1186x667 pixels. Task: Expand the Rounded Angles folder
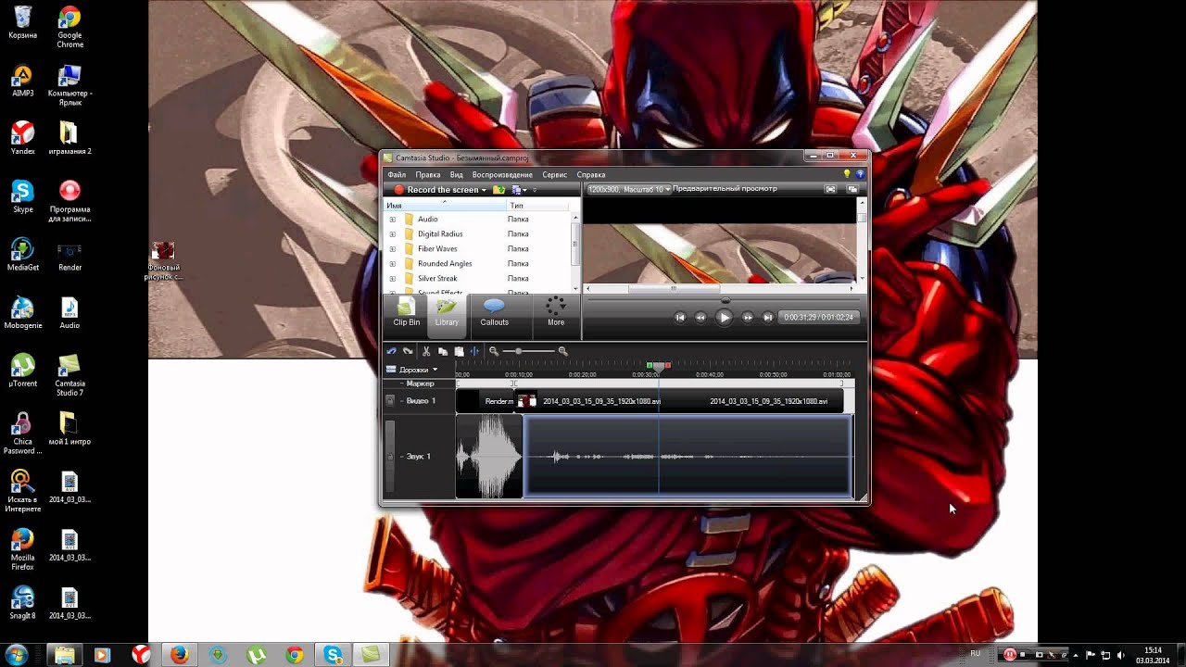coord(392,264)
